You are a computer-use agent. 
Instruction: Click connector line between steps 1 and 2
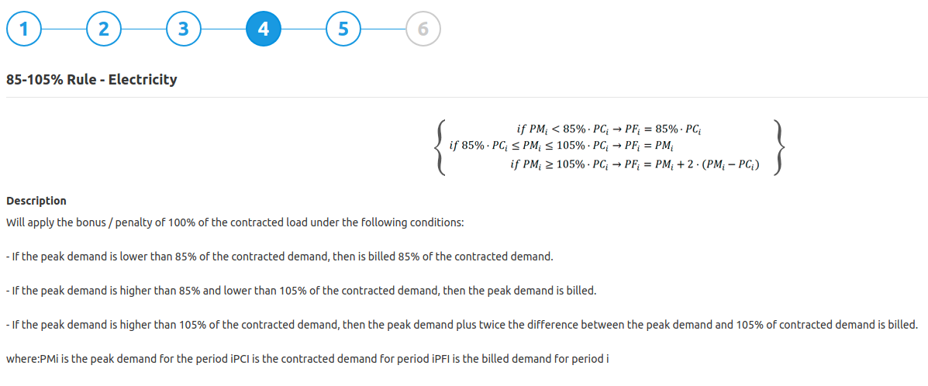tap(64, 29)
